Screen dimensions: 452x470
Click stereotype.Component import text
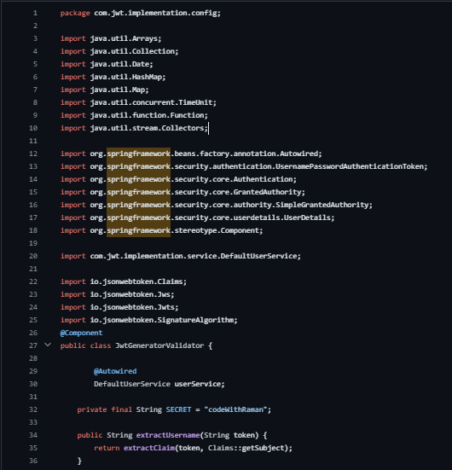(x=217, y=230)
